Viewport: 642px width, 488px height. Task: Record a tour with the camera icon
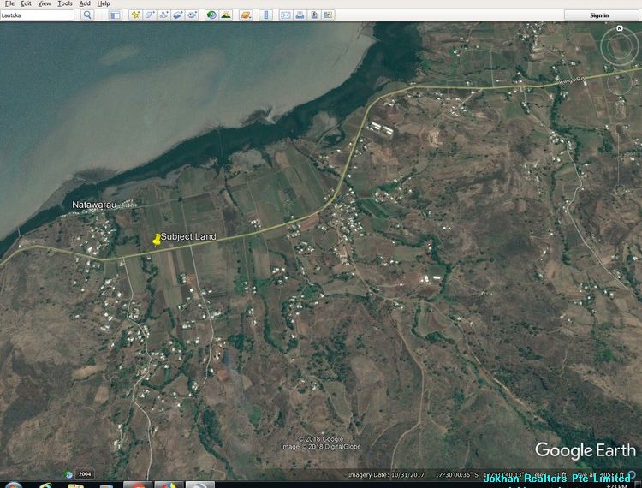(192, 15)
